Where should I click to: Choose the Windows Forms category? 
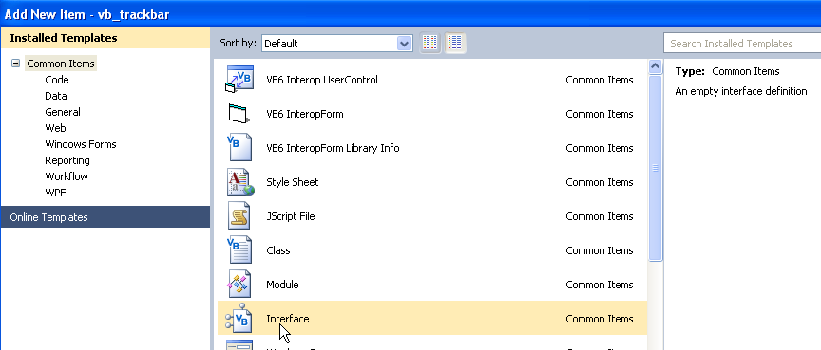(x=81, y=145)
